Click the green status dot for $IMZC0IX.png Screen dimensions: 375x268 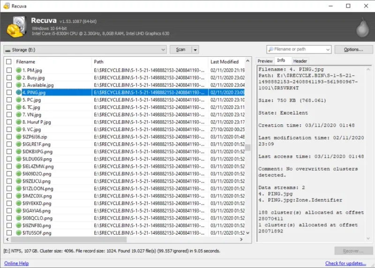pos(19,196)
